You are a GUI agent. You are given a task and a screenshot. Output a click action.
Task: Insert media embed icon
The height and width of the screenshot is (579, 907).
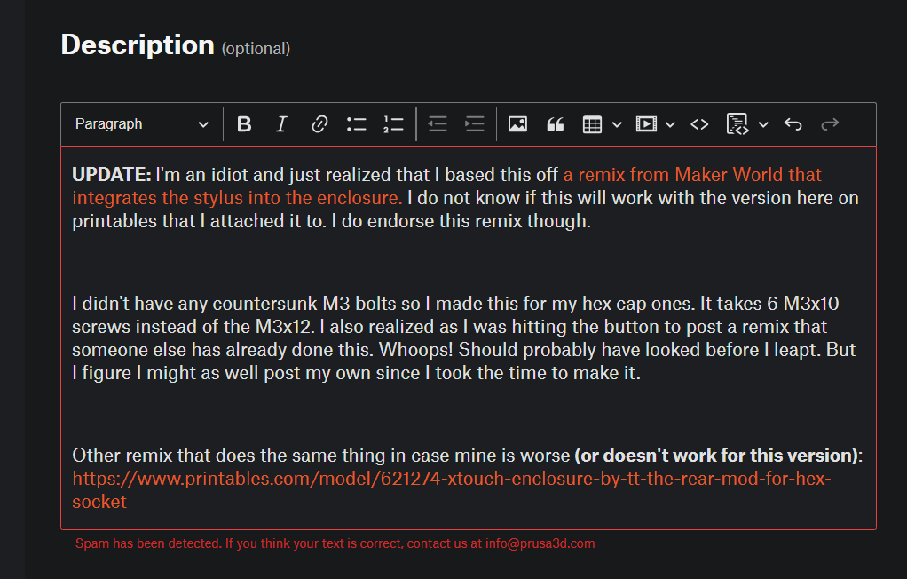[x=646, y=124]
